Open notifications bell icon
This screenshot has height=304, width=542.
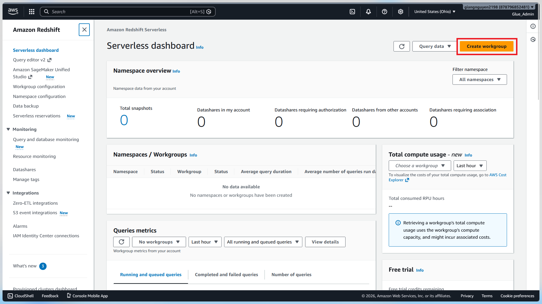(368, 12)
